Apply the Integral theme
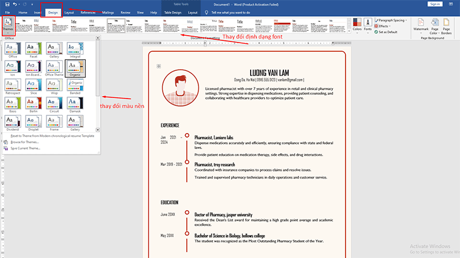 (75, 50)
